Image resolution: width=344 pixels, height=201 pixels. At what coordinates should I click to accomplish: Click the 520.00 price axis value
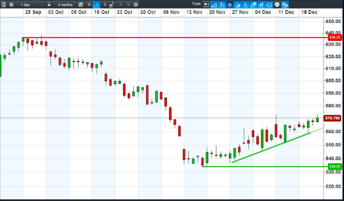(x=333, y=186)
